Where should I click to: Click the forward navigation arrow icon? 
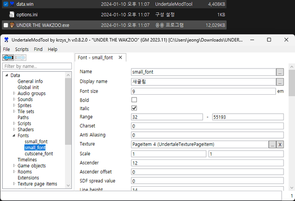(20, 57)
